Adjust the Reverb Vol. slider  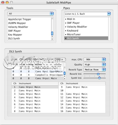click(98, 74)
